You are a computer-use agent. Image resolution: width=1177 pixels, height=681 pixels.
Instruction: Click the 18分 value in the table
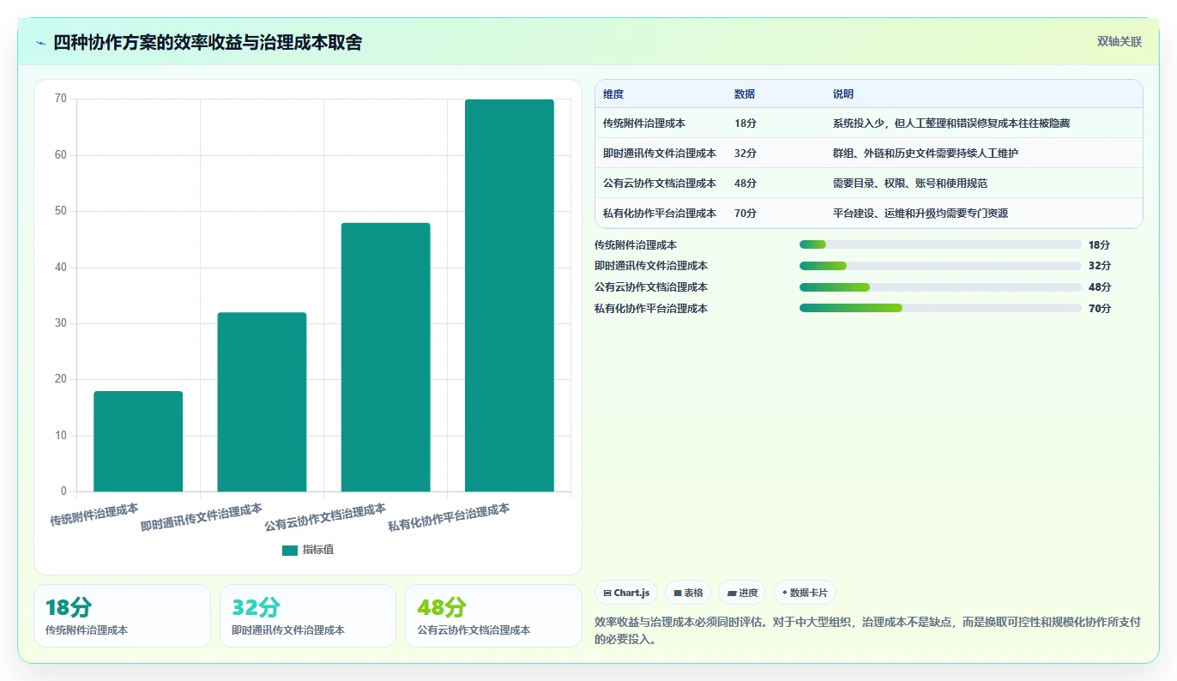click(x=745, y=124)
